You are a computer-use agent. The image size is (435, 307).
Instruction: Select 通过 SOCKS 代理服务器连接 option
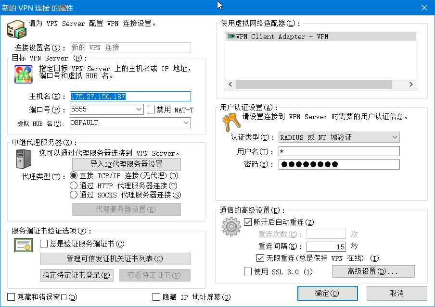74,195
